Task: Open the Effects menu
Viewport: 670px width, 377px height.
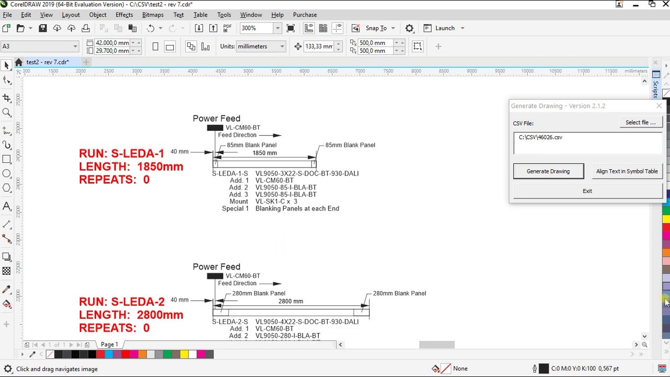Action: point(124,15)
